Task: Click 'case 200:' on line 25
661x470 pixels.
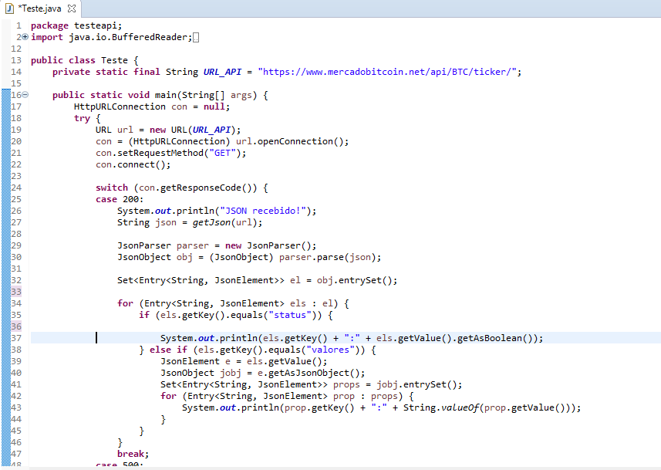Action: [120, 199]
